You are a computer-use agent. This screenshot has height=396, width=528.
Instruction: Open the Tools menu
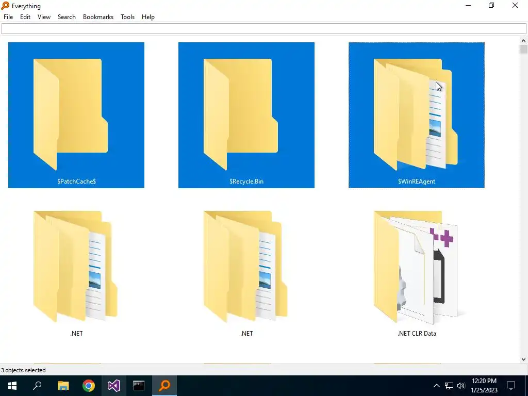pos(128,17)
